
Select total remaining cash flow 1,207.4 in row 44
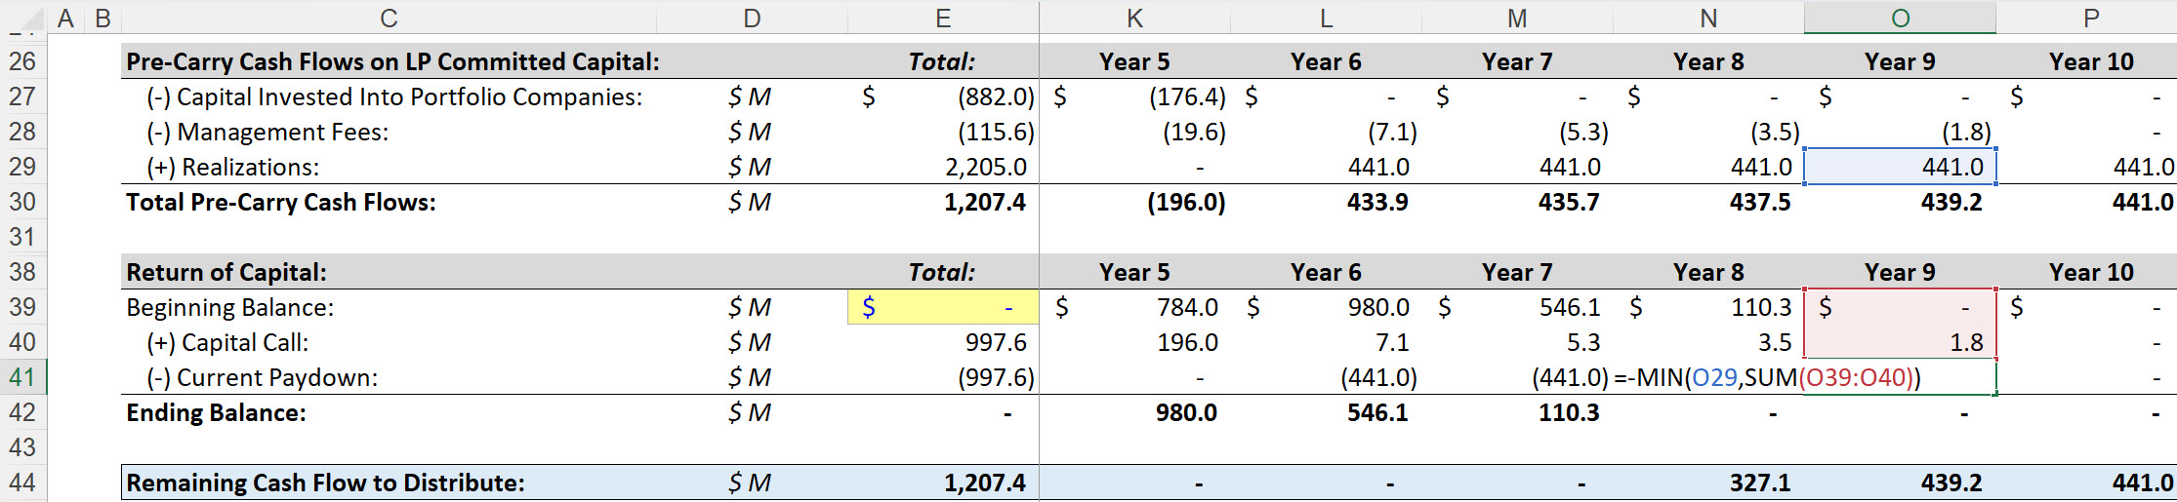943,483
